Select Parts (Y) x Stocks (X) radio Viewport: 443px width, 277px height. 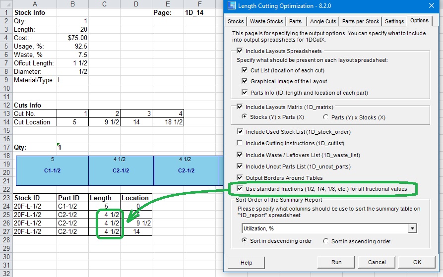click(326, 117)
